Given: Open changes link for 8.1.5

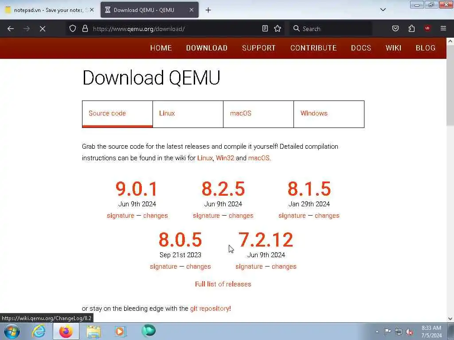Looking at the screenshot, I should pos(327,216).
